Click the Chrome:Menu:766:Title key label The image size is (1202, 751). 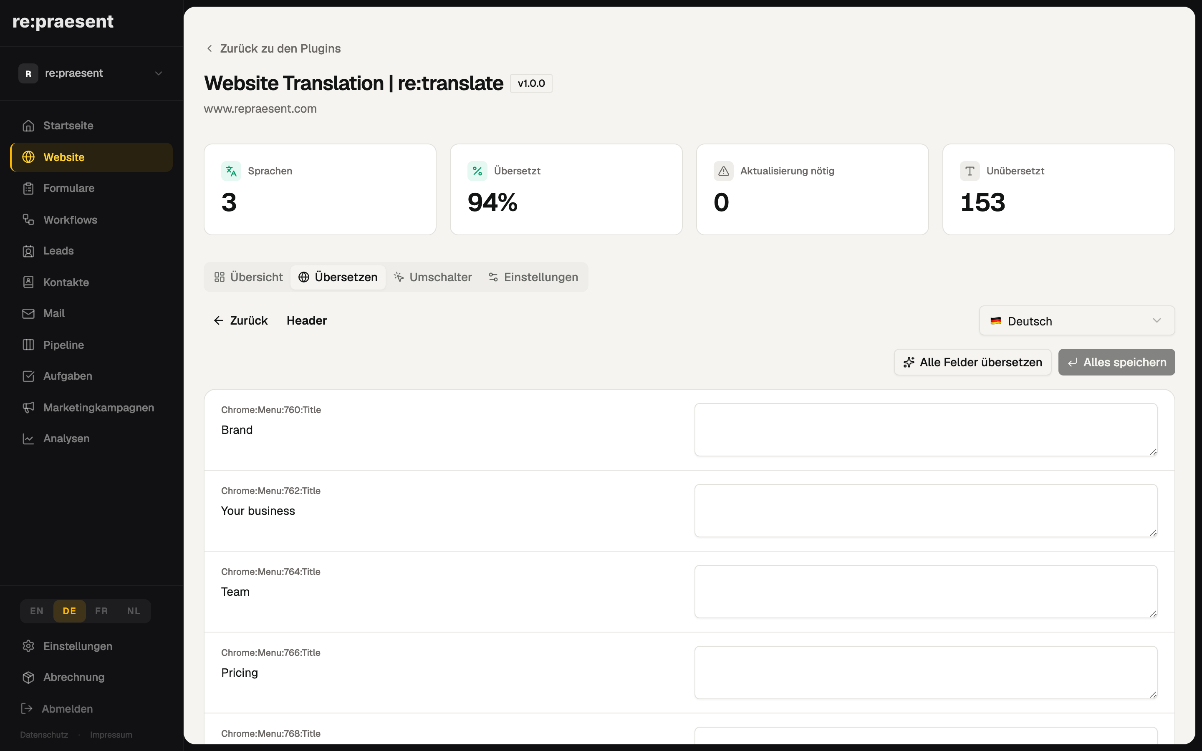point(271,653)
